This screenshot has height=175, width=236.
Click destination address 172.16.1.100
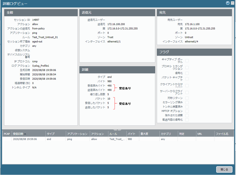(x=192, y=24)
